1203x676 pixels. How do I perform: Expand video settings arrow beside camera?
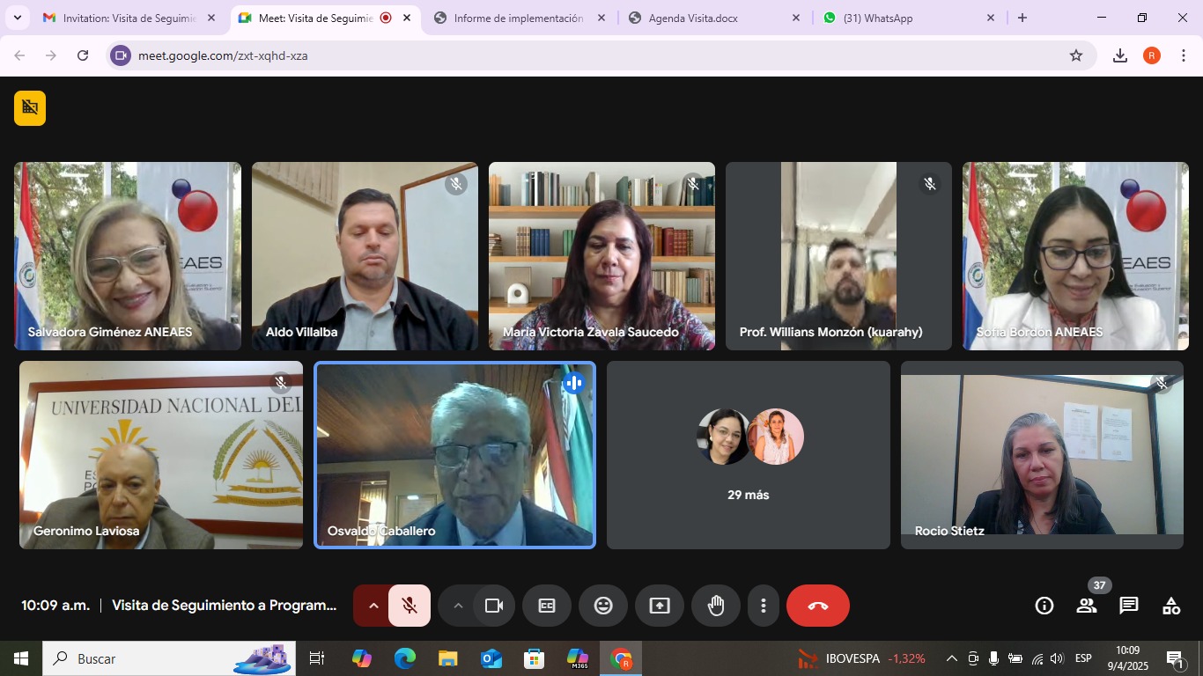458,606
